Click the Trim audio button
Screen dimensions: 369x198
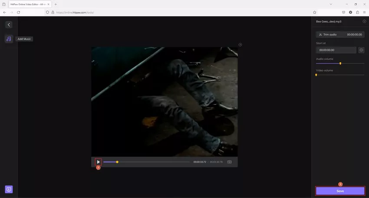click(340, 35)
